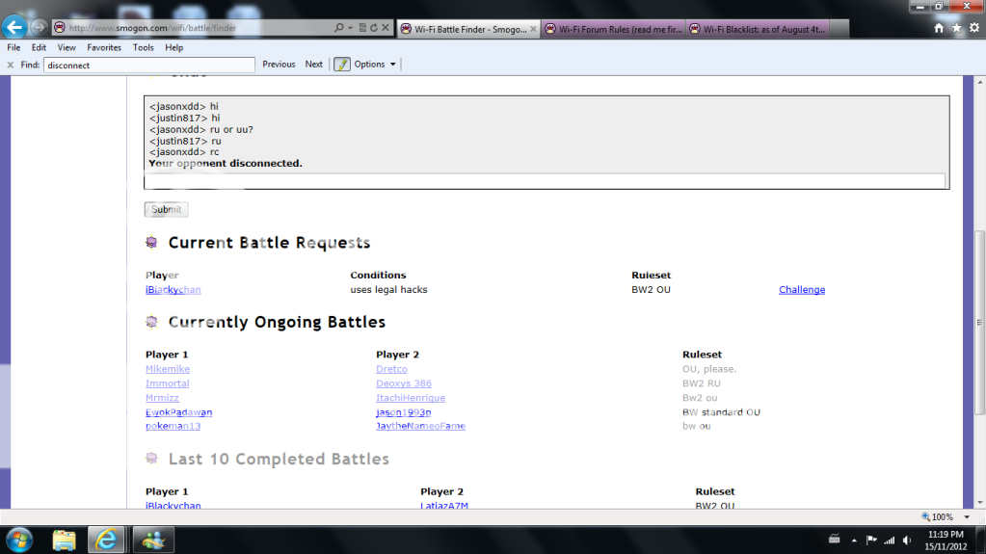Open iBlackychan under Current Battle Requests
This screenshot has height=554, width=986.
[173, 289]
